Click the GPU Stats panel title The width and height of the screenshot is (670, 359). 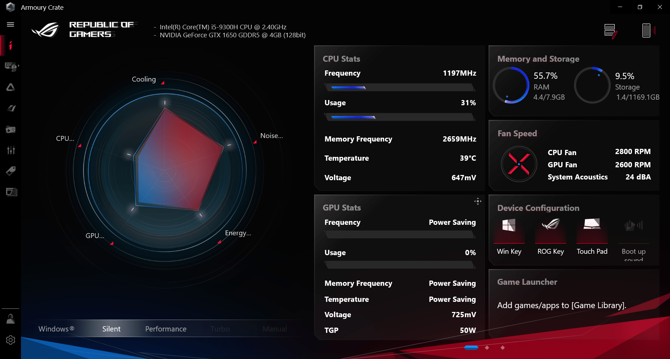point(342,208)
